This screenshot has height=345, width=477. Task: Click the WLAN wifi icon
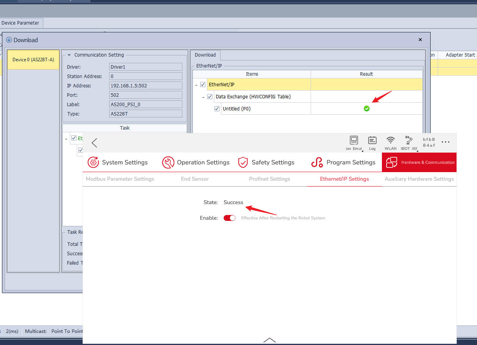pyautogui.click(x=390, y=141)
